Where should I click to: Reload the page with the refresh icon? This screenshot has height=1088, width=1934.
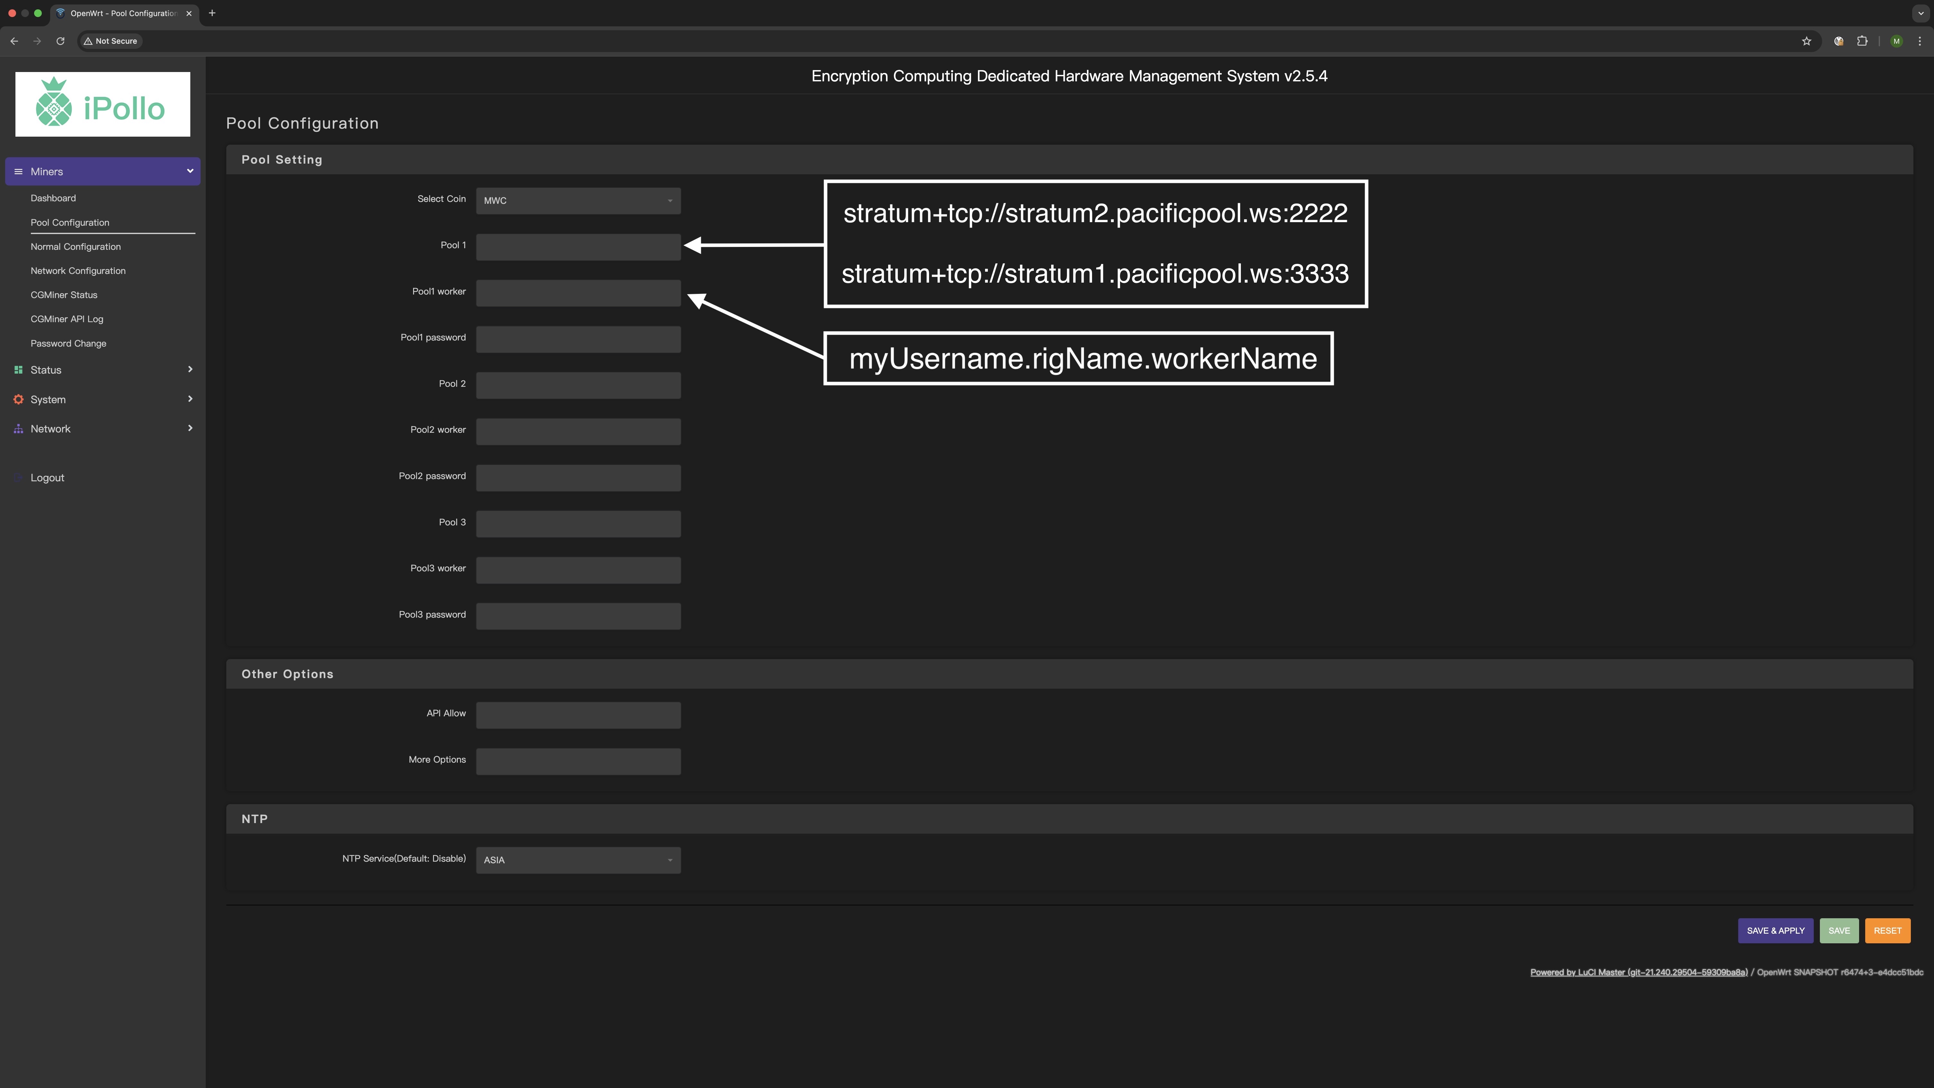[x=60, y=41]
